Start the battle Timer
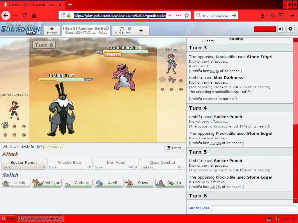298x223 pixels. click(174, 148)
